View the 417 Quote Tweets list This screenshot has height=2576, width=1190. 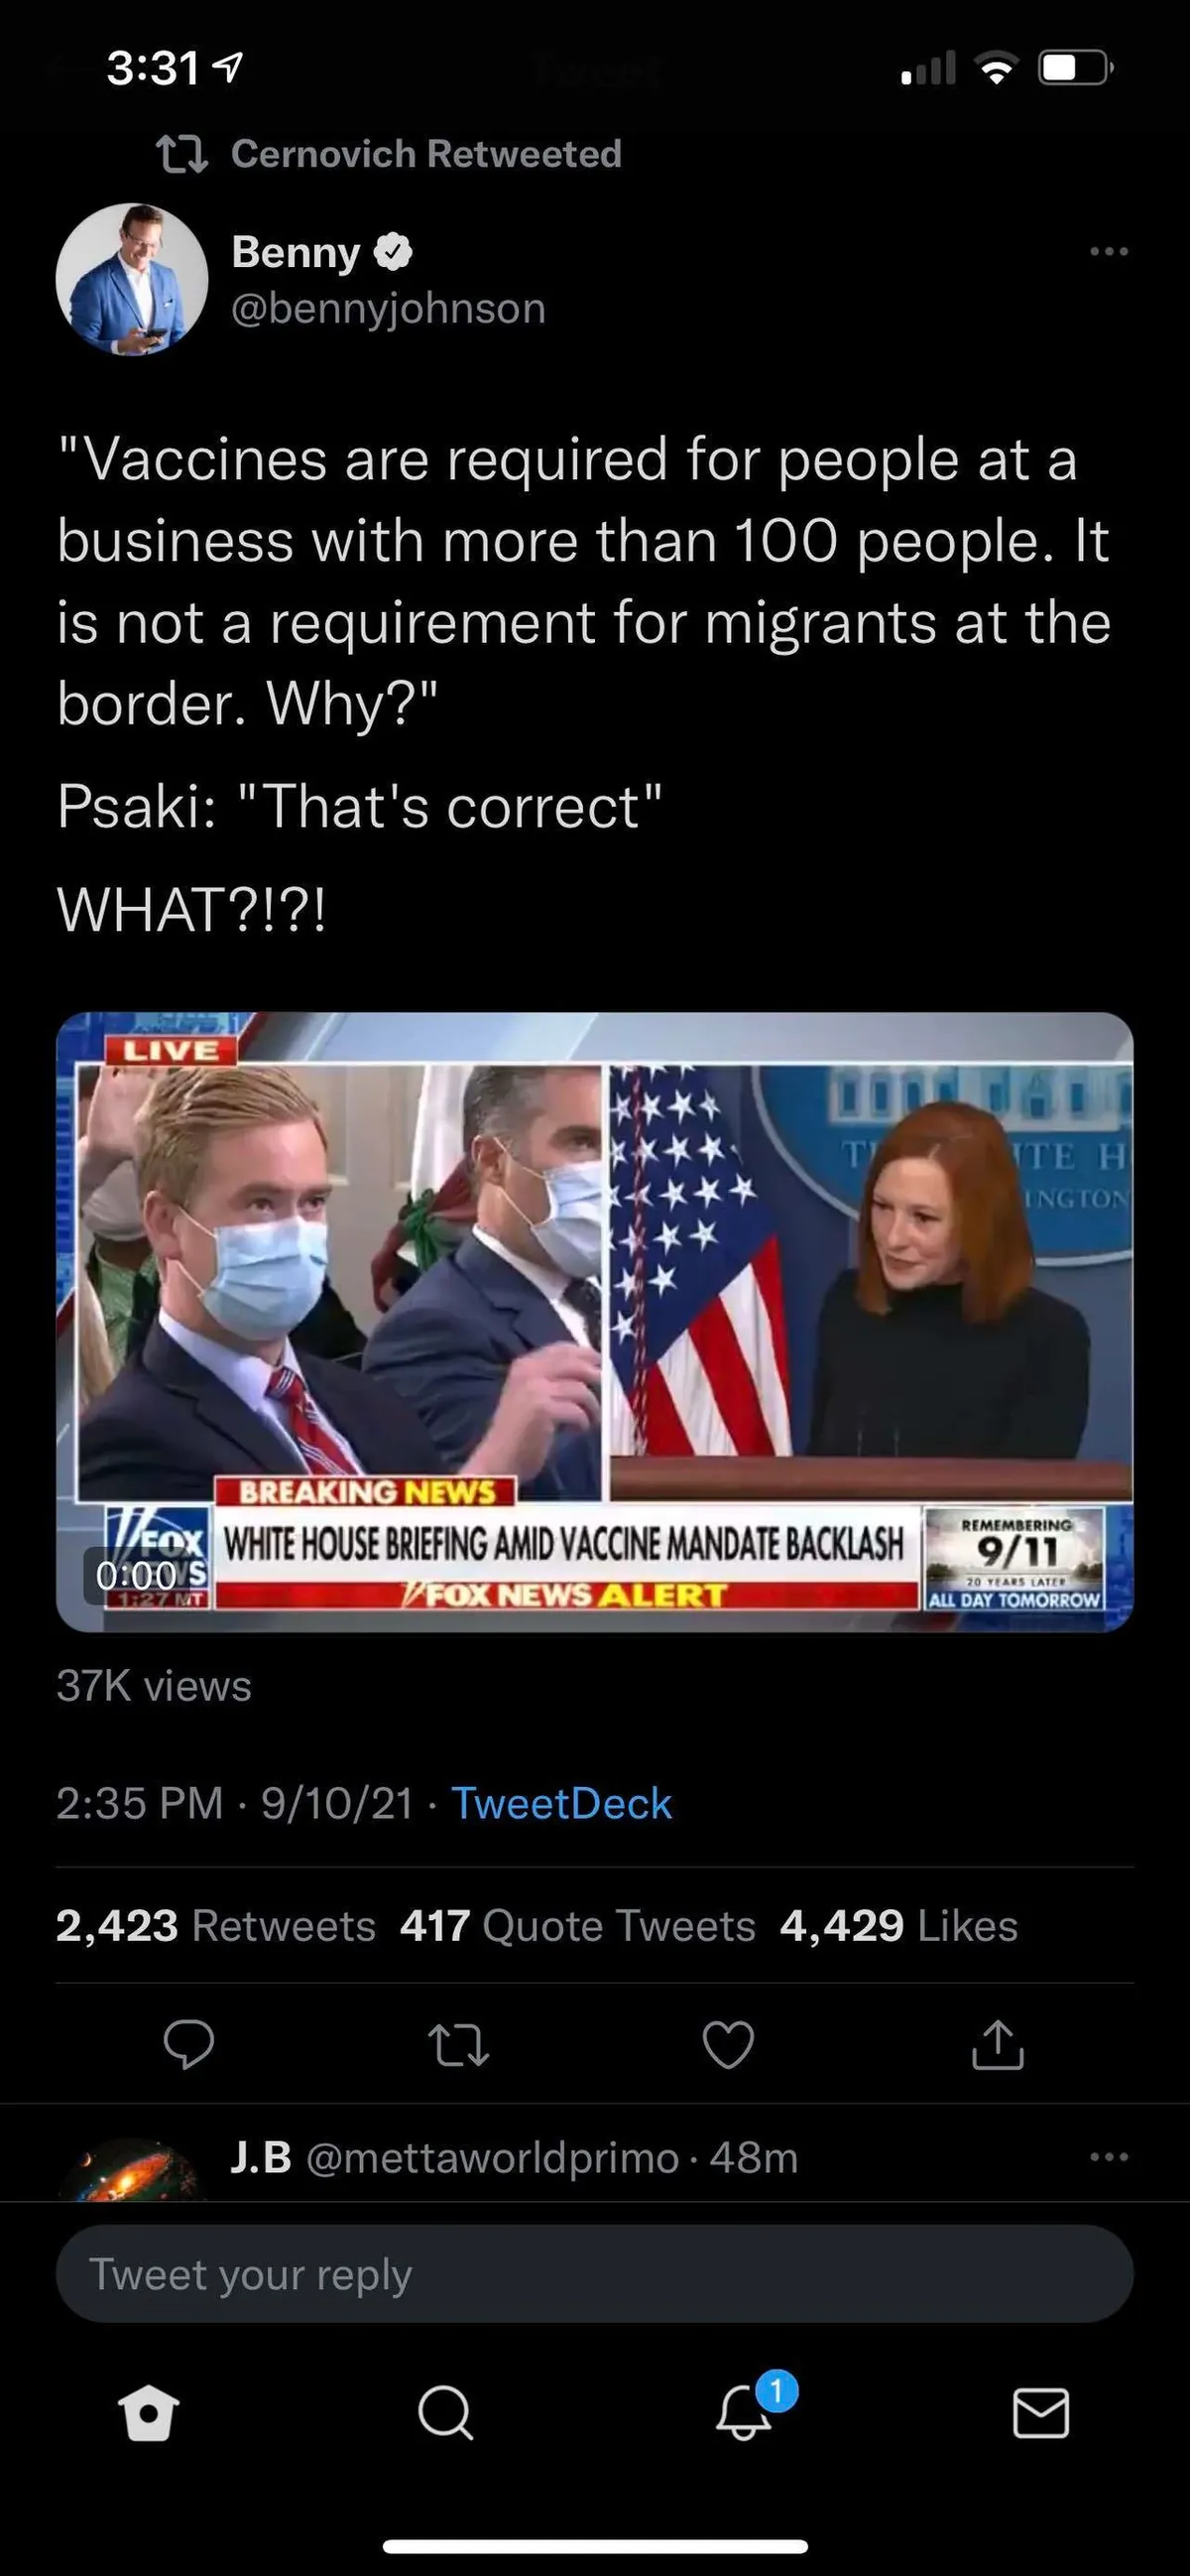[577, 1925]
